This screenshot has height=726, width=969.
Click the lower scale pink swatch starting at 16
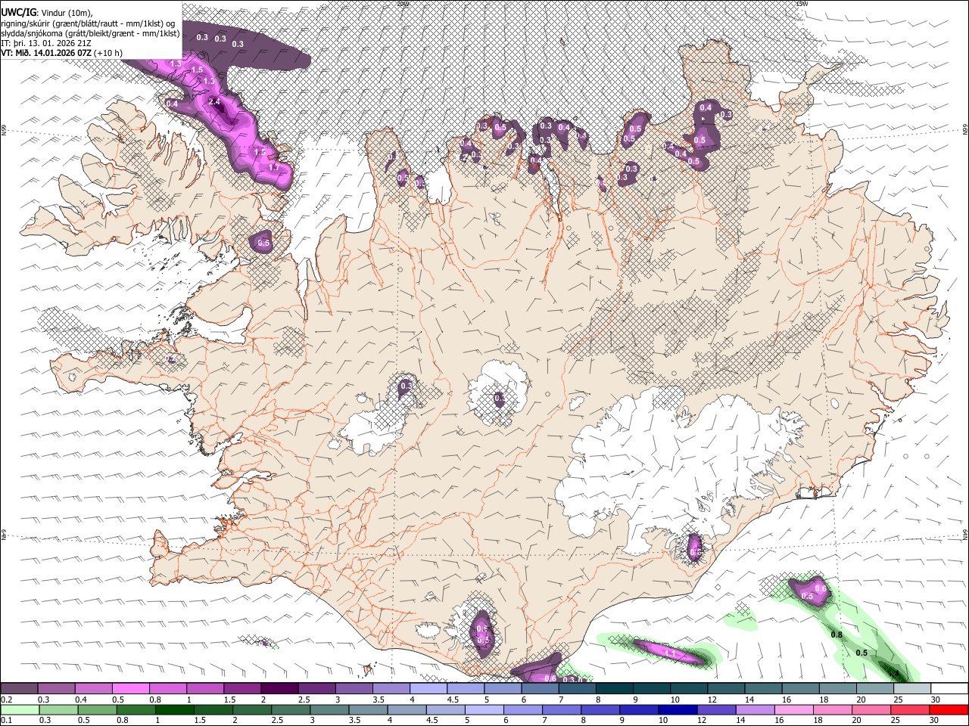(793, 709)
